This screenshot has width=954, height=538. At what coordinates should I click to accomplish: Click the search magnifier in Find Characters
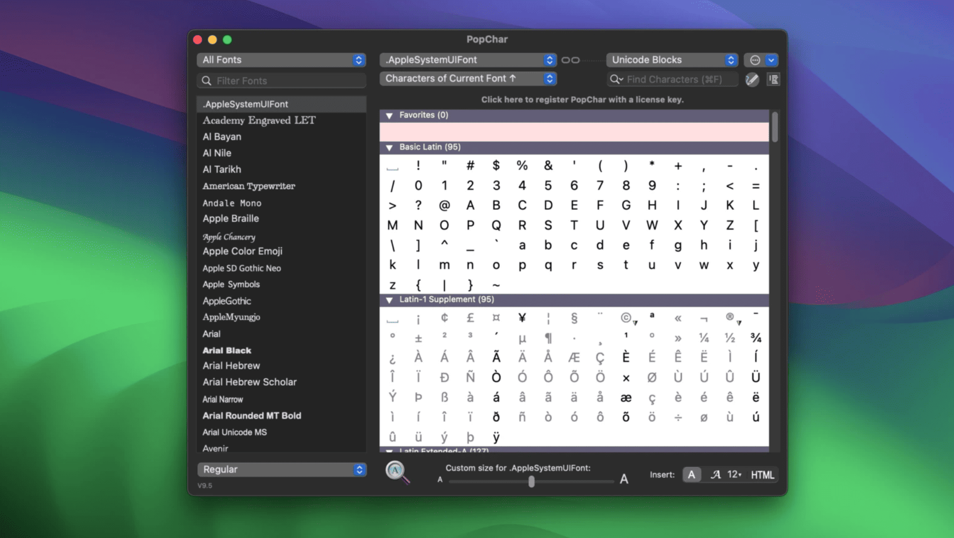click(616, 79)
